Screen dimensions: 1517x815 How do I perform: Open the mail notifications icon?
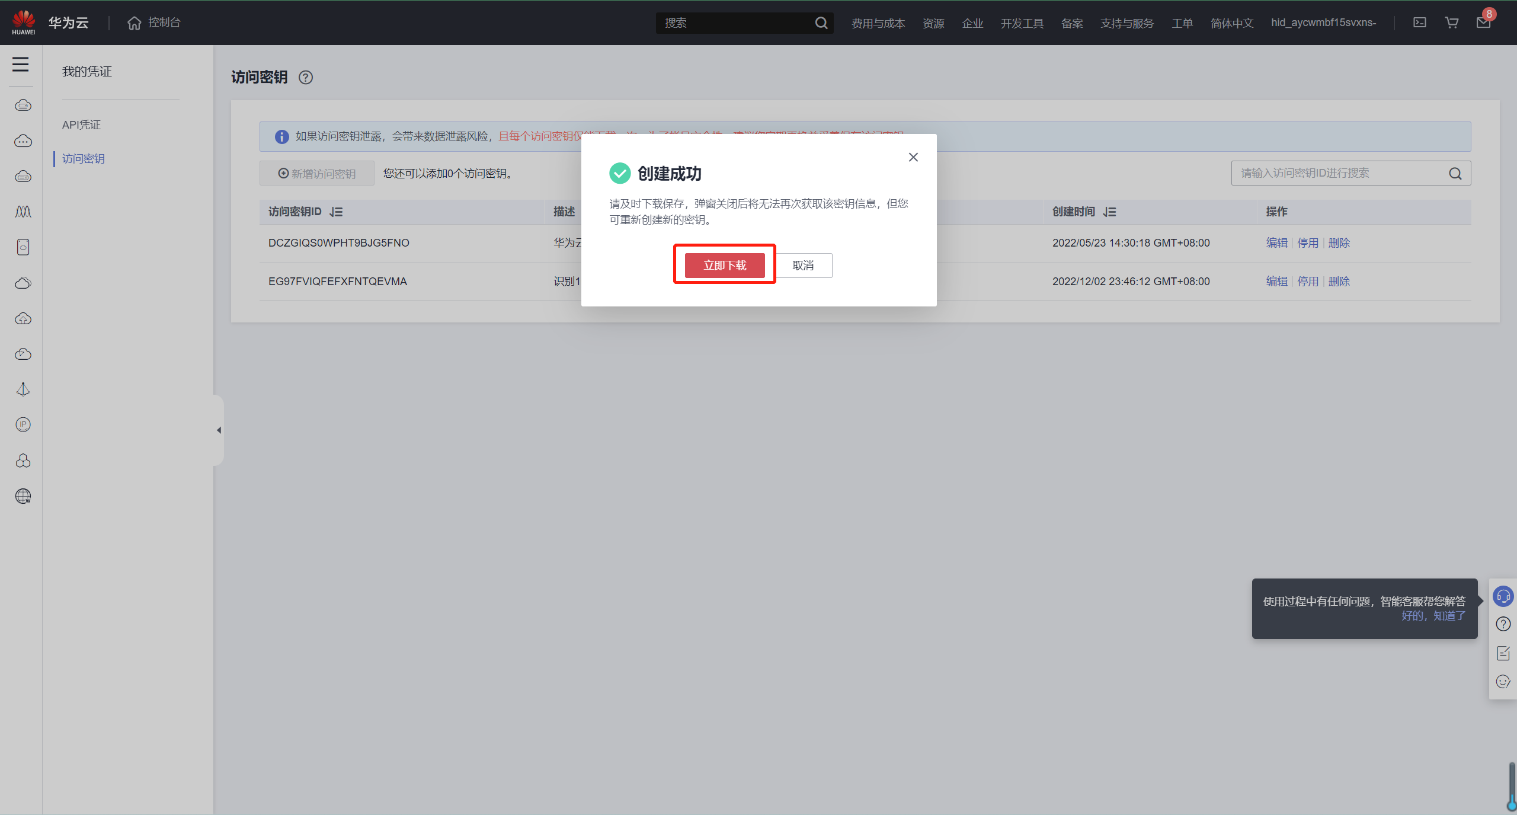click(1483, 23)
